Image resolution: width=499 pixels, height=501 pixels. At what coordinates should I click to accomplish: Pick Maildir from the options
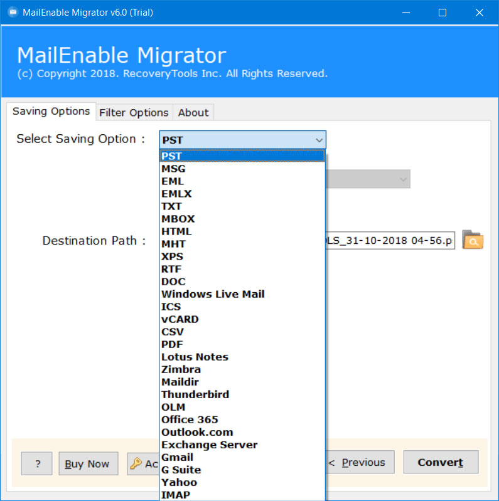(242, 382)
